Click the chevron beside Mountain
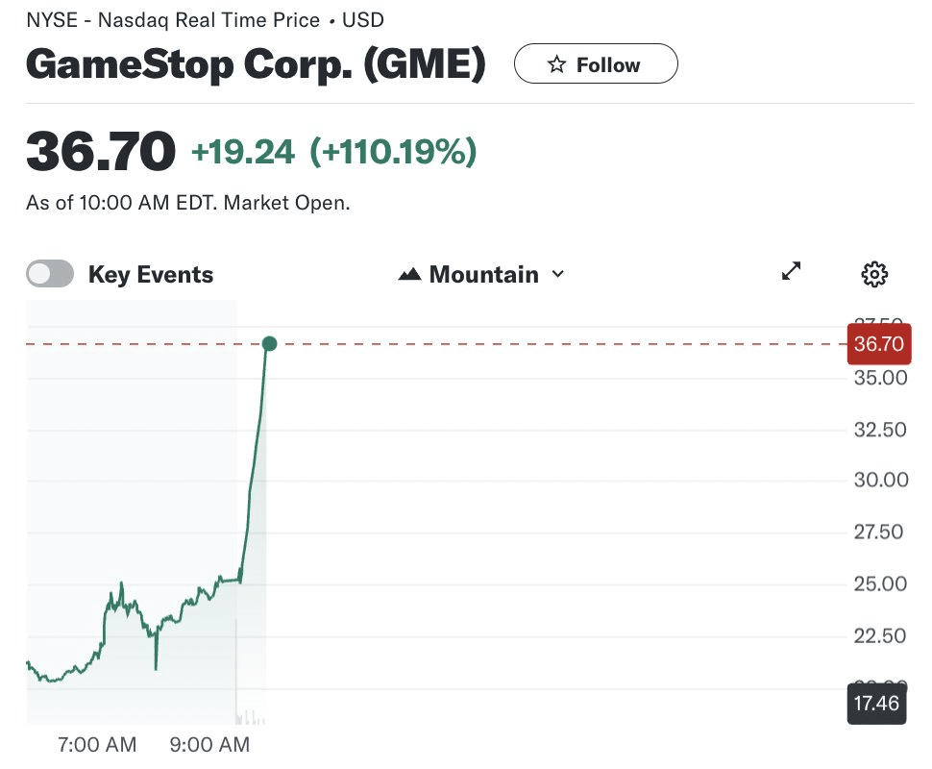The height and width of the screenshot is (769, 932). pyautogui.click(x=557, y=275)
